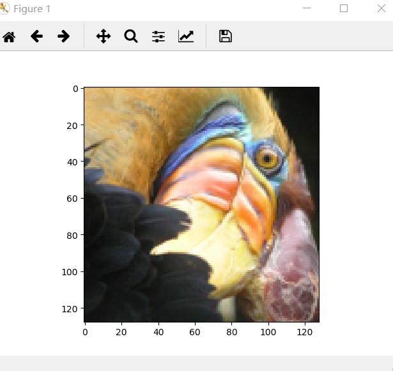Click the 'Figure 1' window title
Viewport: 393px width, 371px height.
[32, 9]
